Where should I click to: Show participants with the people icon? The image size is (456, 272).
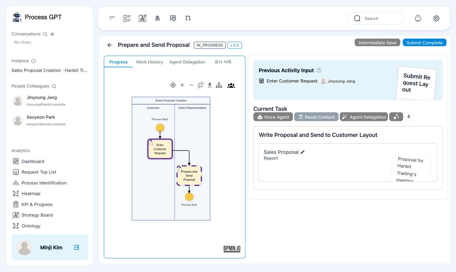(231, 85)
